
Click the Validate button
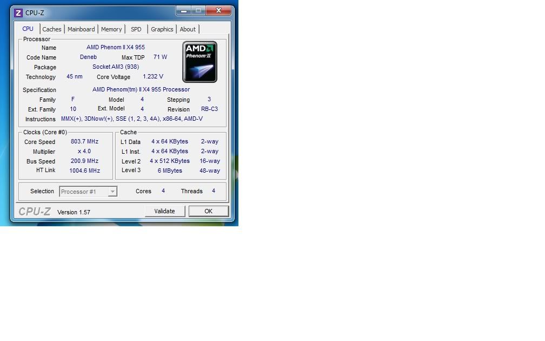tap(165, 211)
